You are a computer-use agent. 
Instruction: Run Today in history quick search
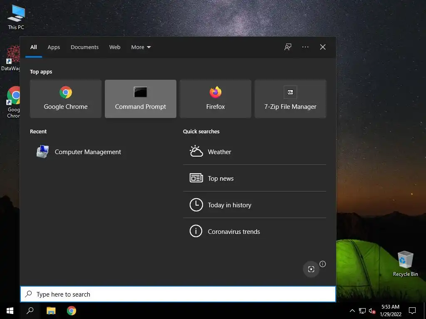(255, 205)
